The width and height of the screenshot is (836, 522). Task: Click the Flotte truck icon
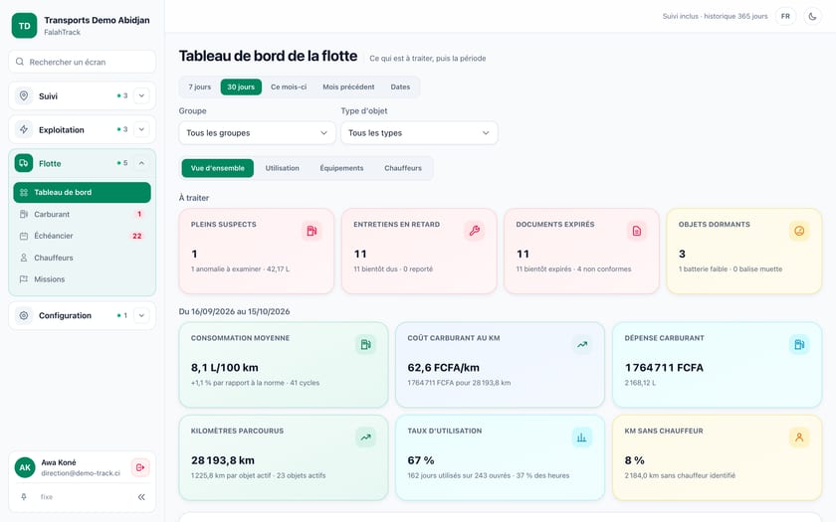pos(24,163)
